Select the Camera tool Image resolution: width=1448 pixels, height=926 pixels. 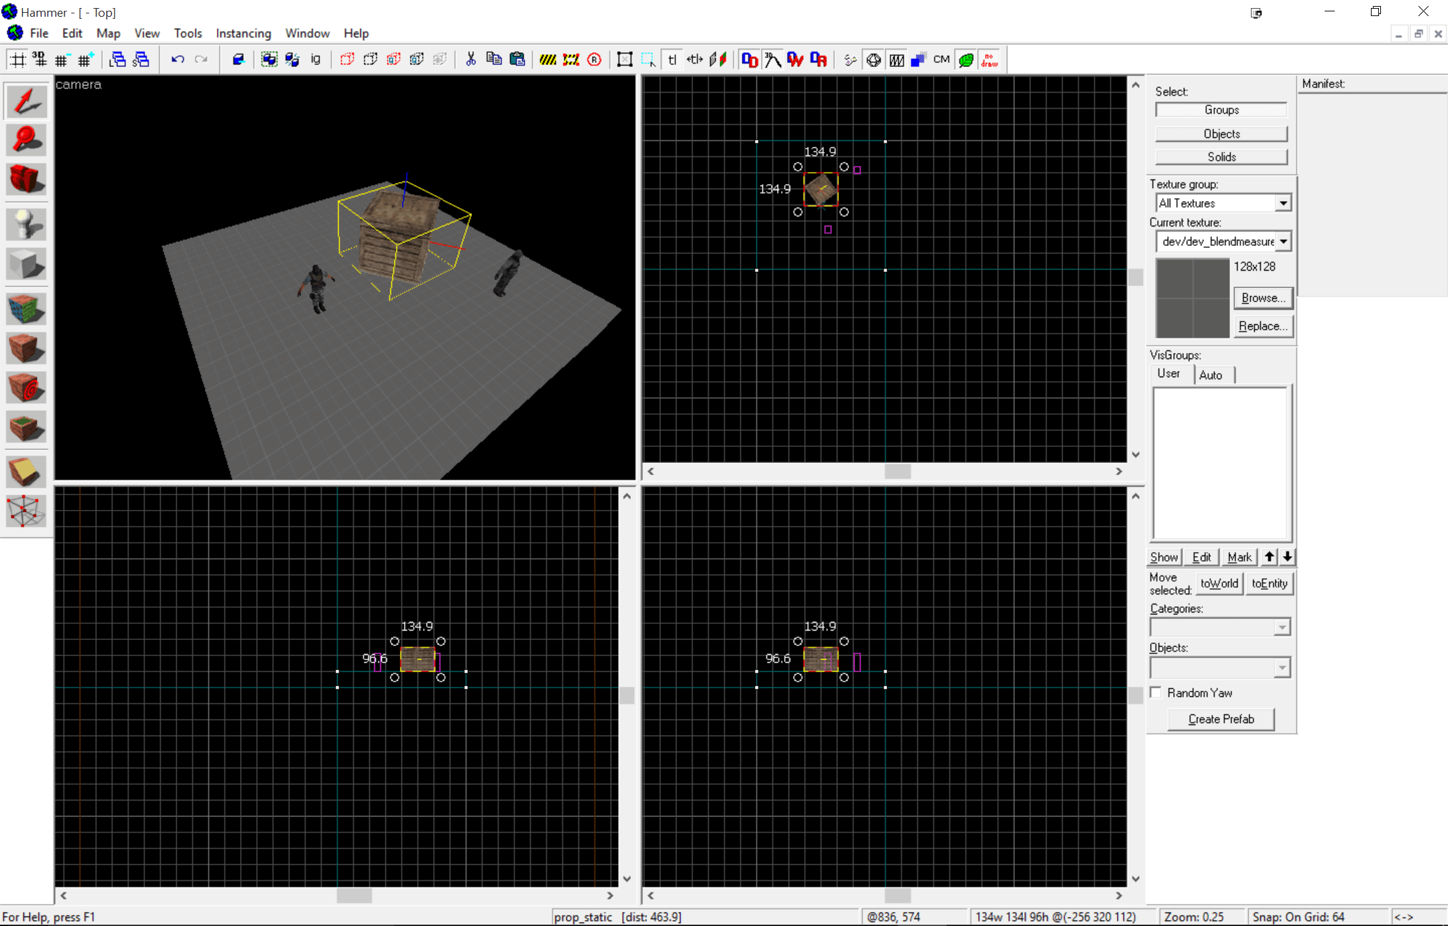click(x=26, y=179)
